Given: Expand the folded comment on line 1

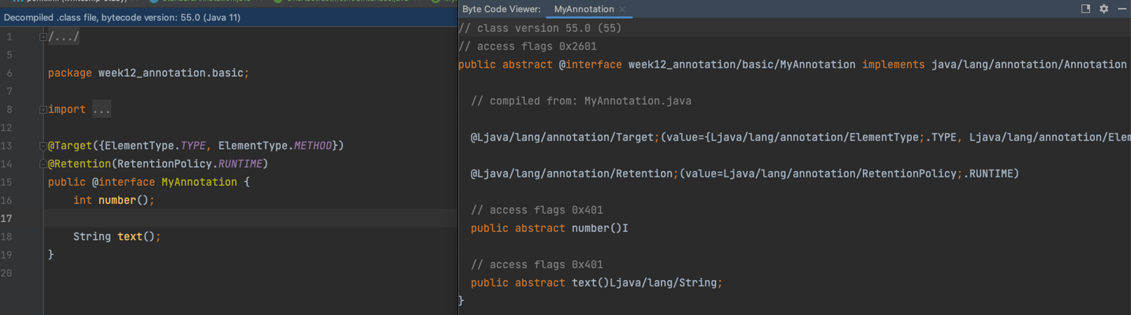Looking at the screenshot, I should pos(43,37).
